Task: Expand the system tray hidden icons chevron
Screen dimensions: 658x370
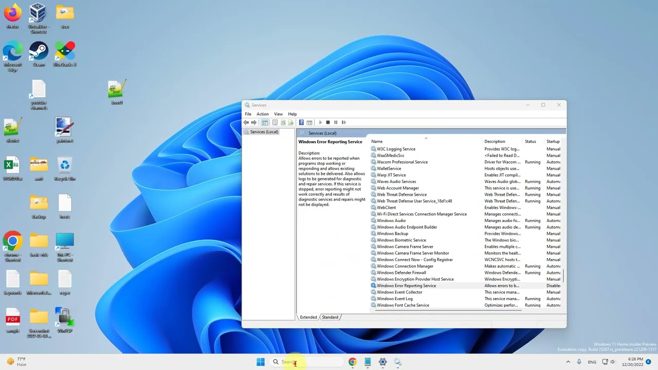Action: (x=568, y=362)
